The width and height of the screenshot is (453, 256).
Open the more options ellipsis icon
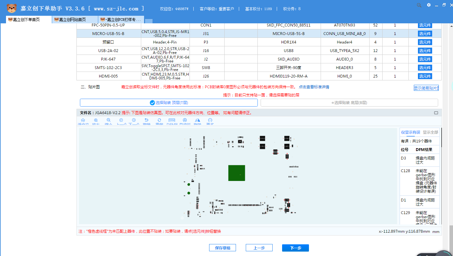click(x=210, y=120)
